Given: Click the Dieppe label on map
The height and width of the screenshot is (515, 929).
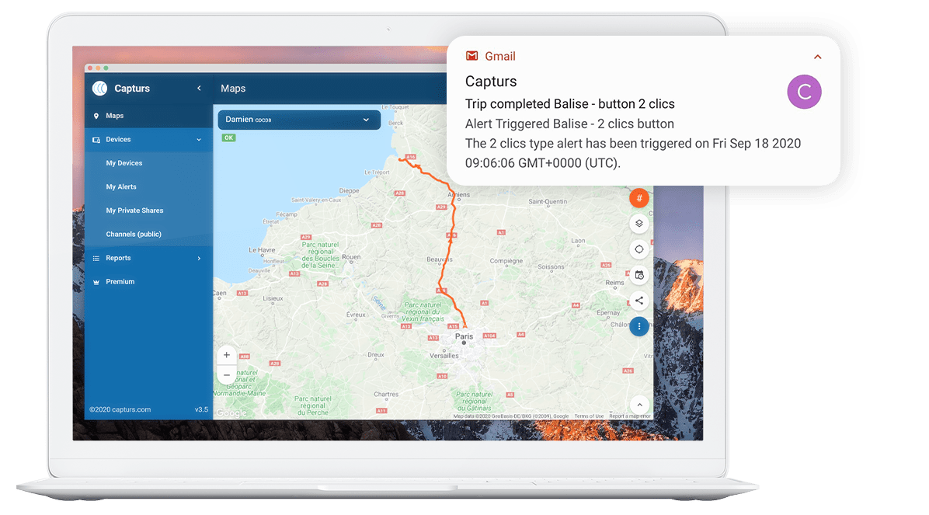Looking at the screenshot, I should [349, 191].
